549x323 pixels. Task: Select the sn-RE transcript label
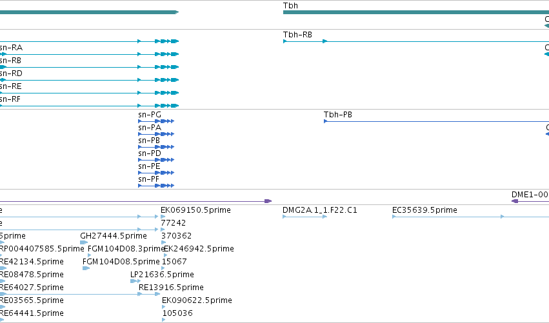[11, 86]
